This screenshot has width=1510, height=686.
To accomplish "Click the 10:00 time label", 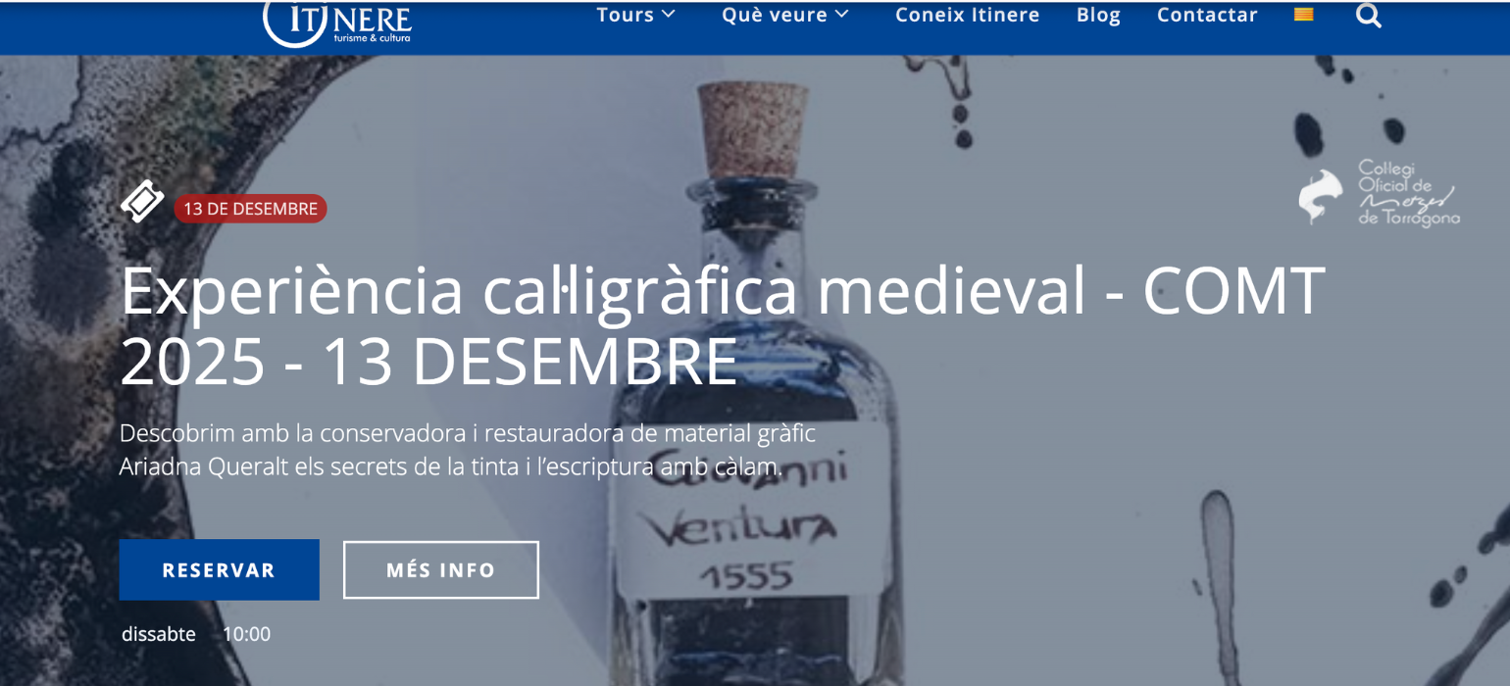I will point(246,634).
